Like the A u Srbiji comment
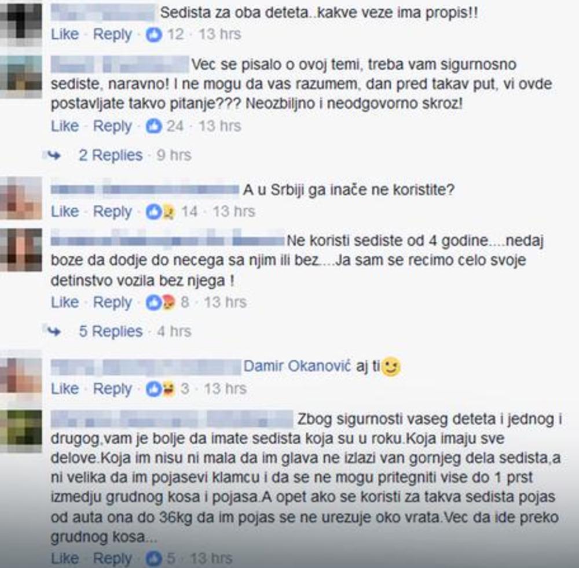Screen dimensions: 579x568 tap(65, 211)
